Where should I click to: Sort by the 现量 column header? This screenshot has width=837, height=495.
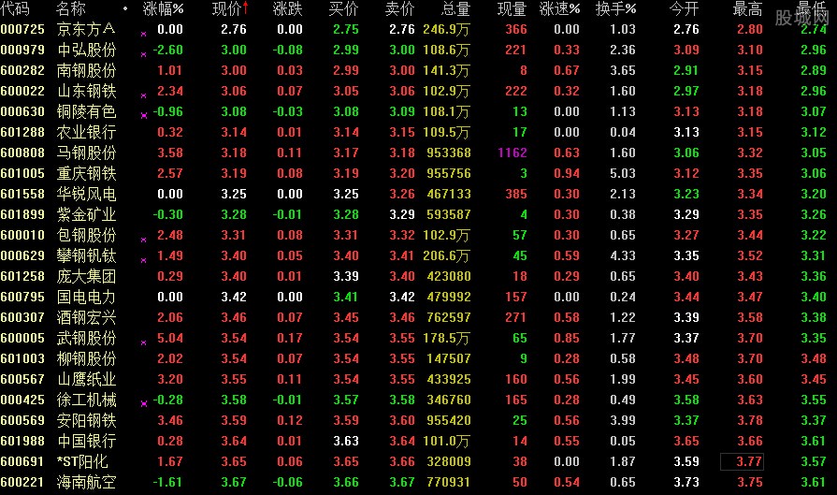[512, 8]
